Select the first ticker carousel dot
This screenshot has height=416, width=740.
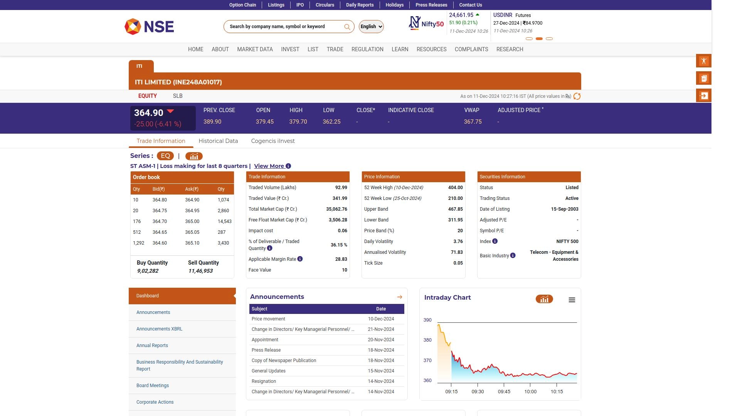pyautogui.click(x=529, y=39)
